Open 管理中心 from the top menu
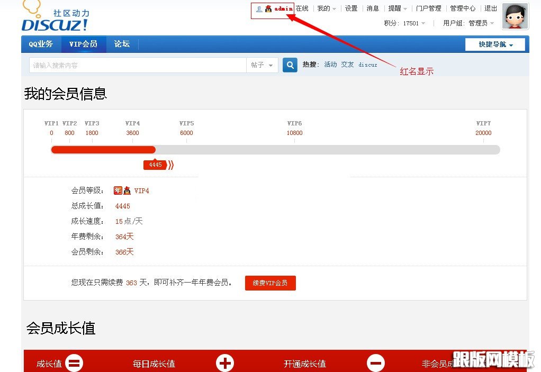This screenshot has width=541, height=372. (462, 8)
